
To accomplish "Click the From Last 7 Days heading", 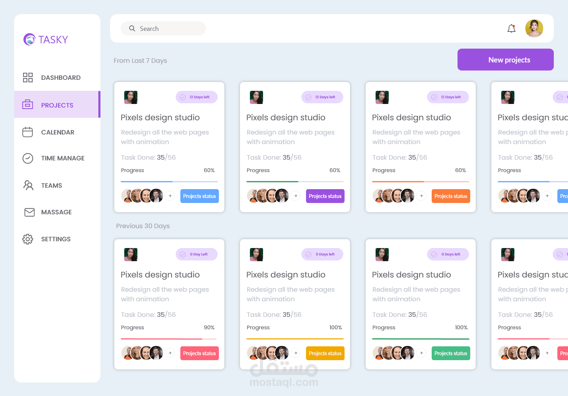I will coord(140,61).
